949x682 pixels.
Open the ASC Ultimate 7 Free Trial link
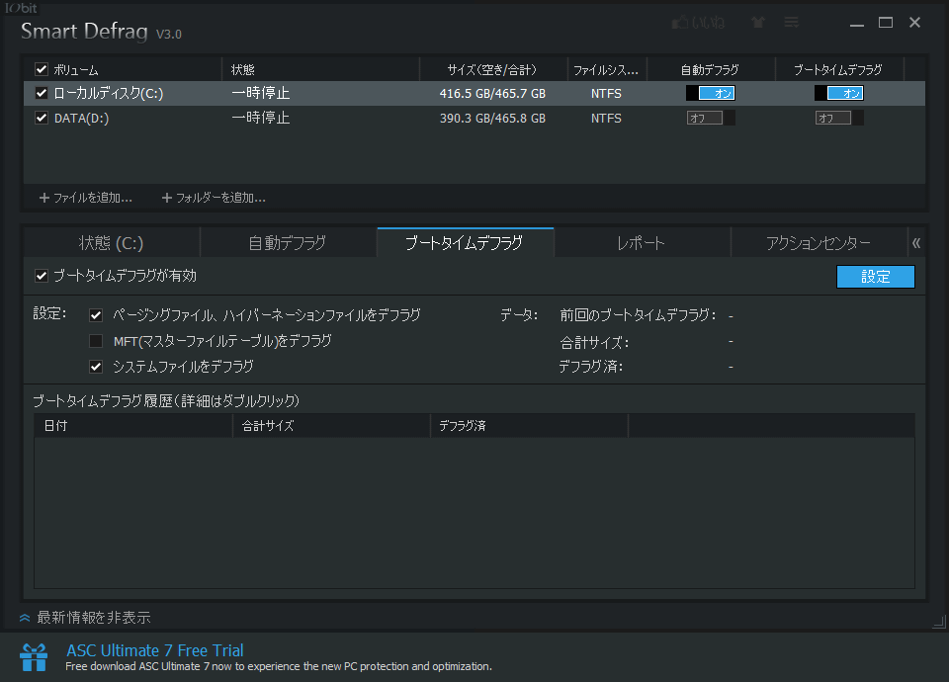155,650
